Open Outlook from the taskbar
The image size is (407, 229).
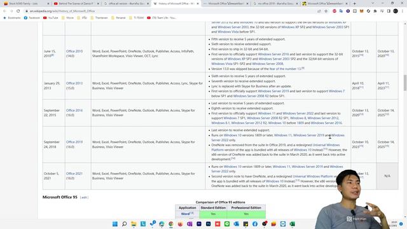click(x=237, y=224)
